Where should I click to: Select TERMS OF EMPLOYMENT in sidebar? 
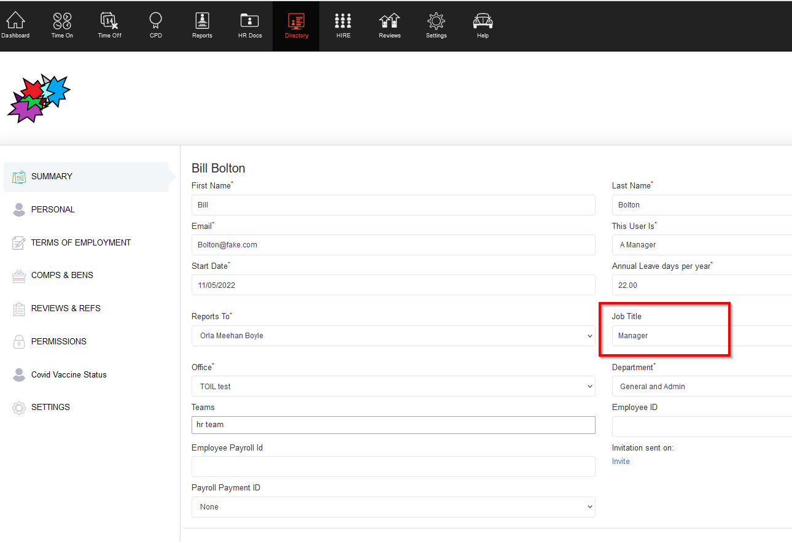[80, 242]
